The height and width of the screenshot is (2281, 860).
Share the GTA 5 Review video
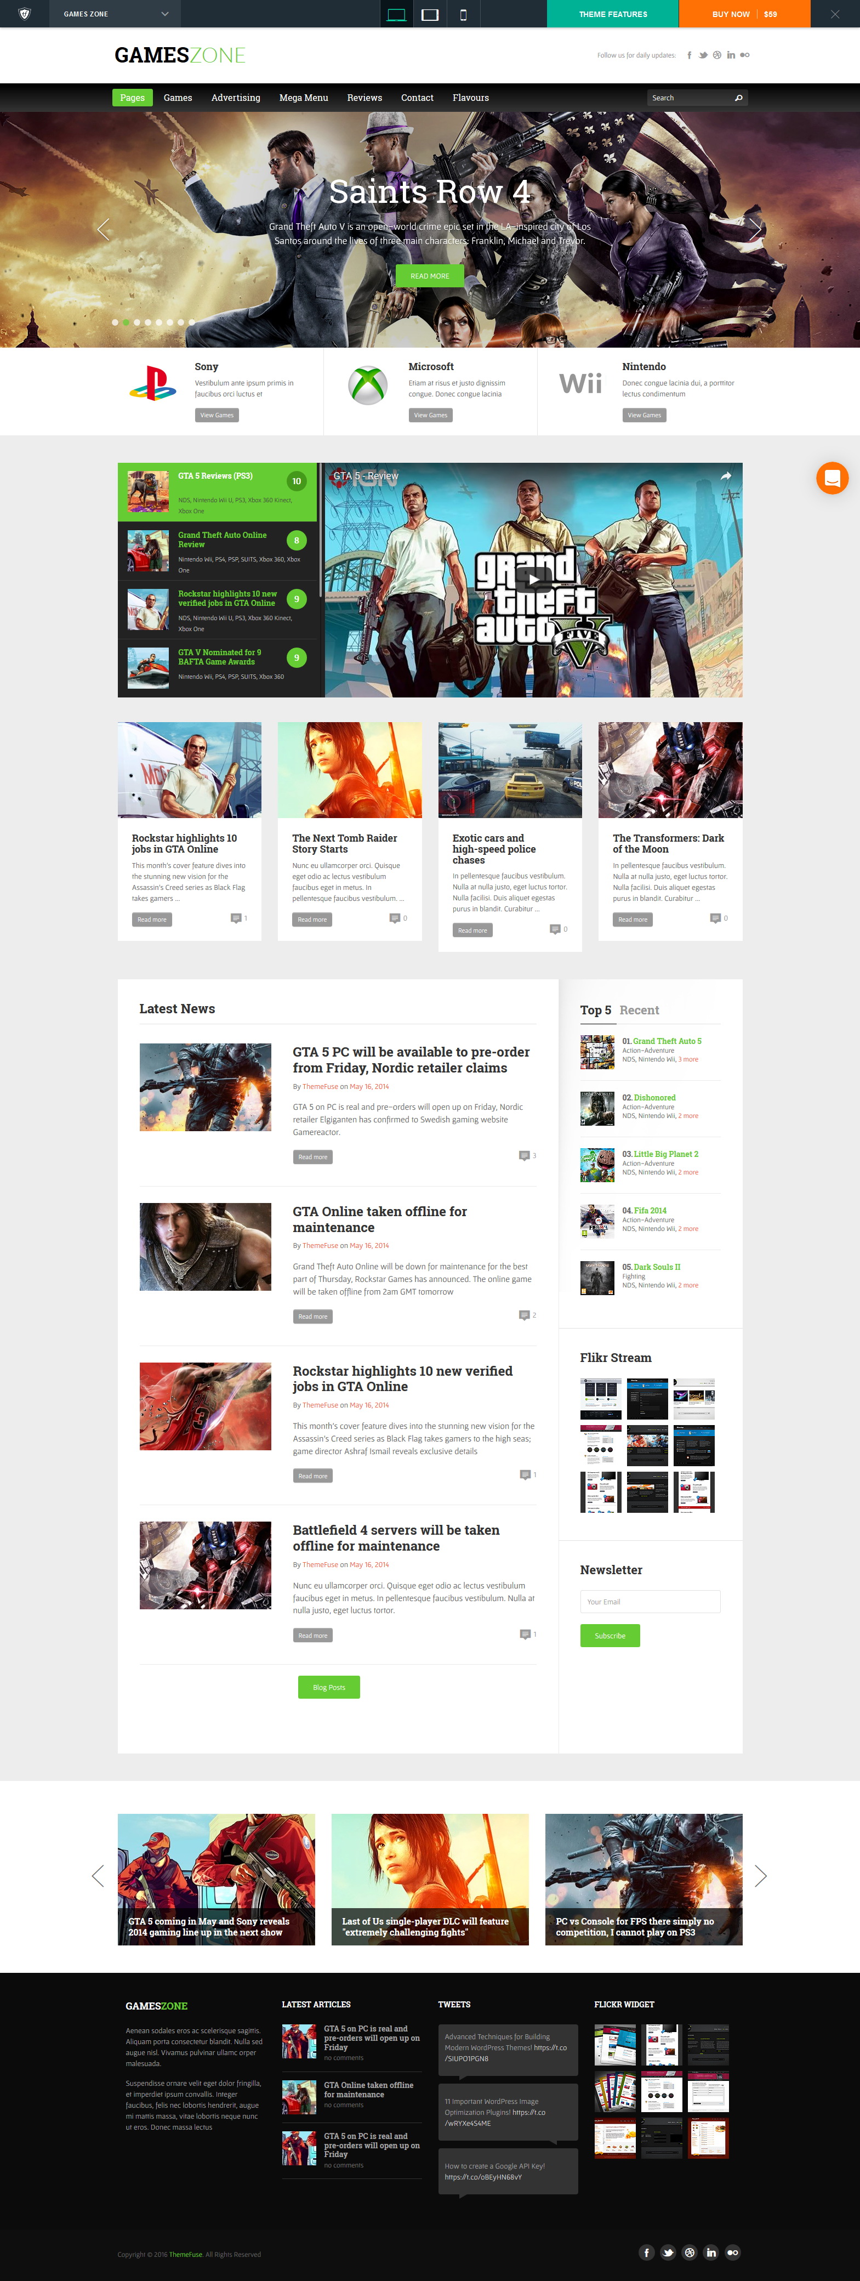tap(726, 476)
